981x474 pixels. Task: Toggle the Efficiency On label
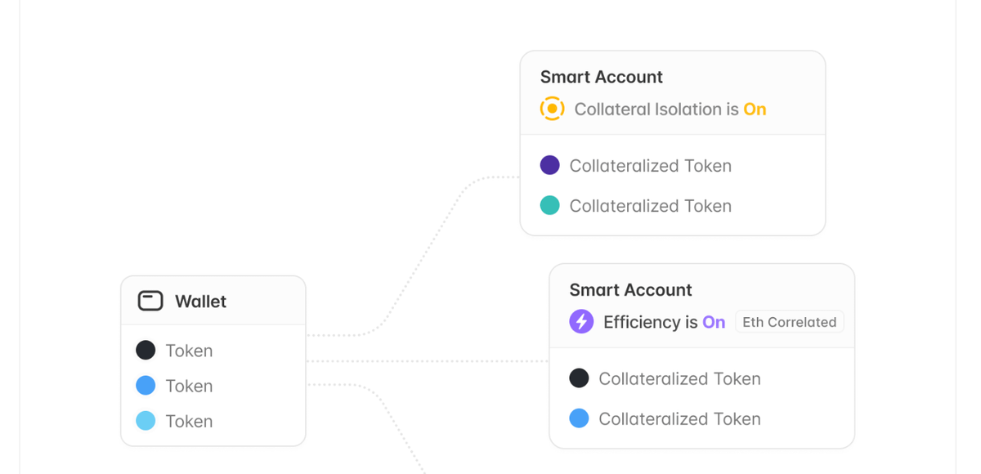(x=714, y=322)
